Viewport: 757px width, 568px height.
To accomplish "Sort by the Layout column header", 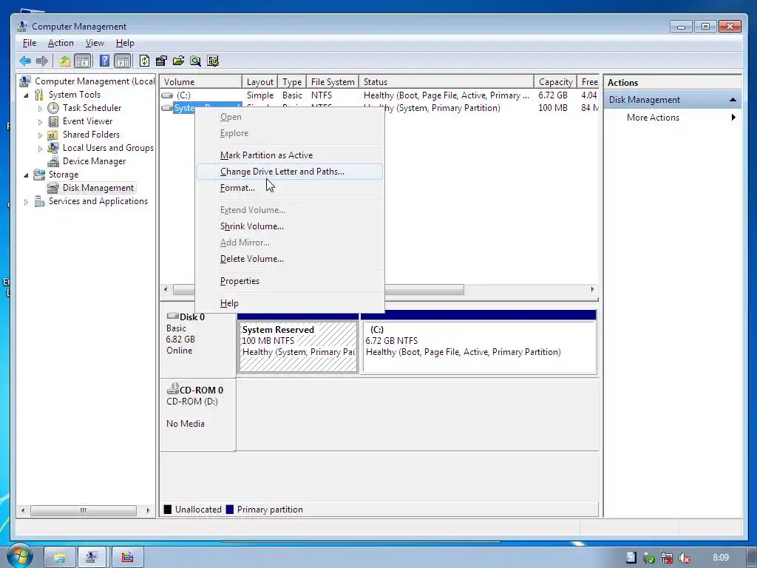I will point(259,81).
